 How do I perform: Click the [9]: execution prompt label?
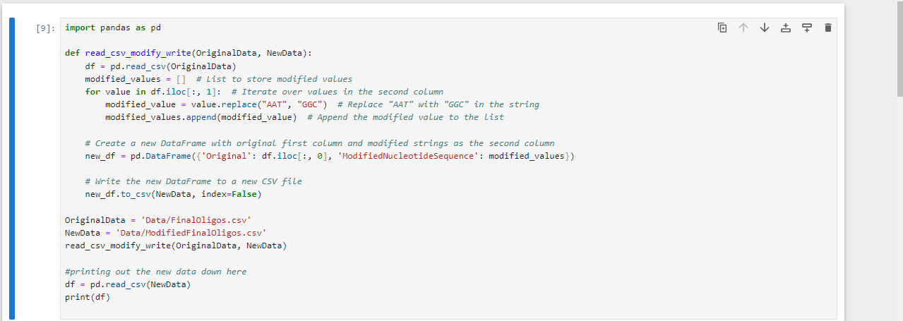click(x=44, y=28)
